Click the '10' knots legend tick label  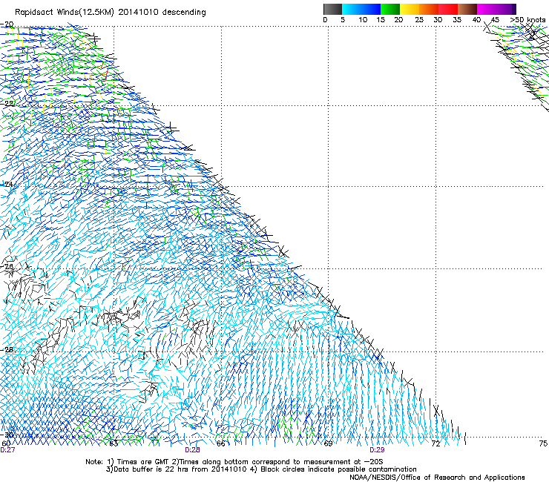(363, 20)
